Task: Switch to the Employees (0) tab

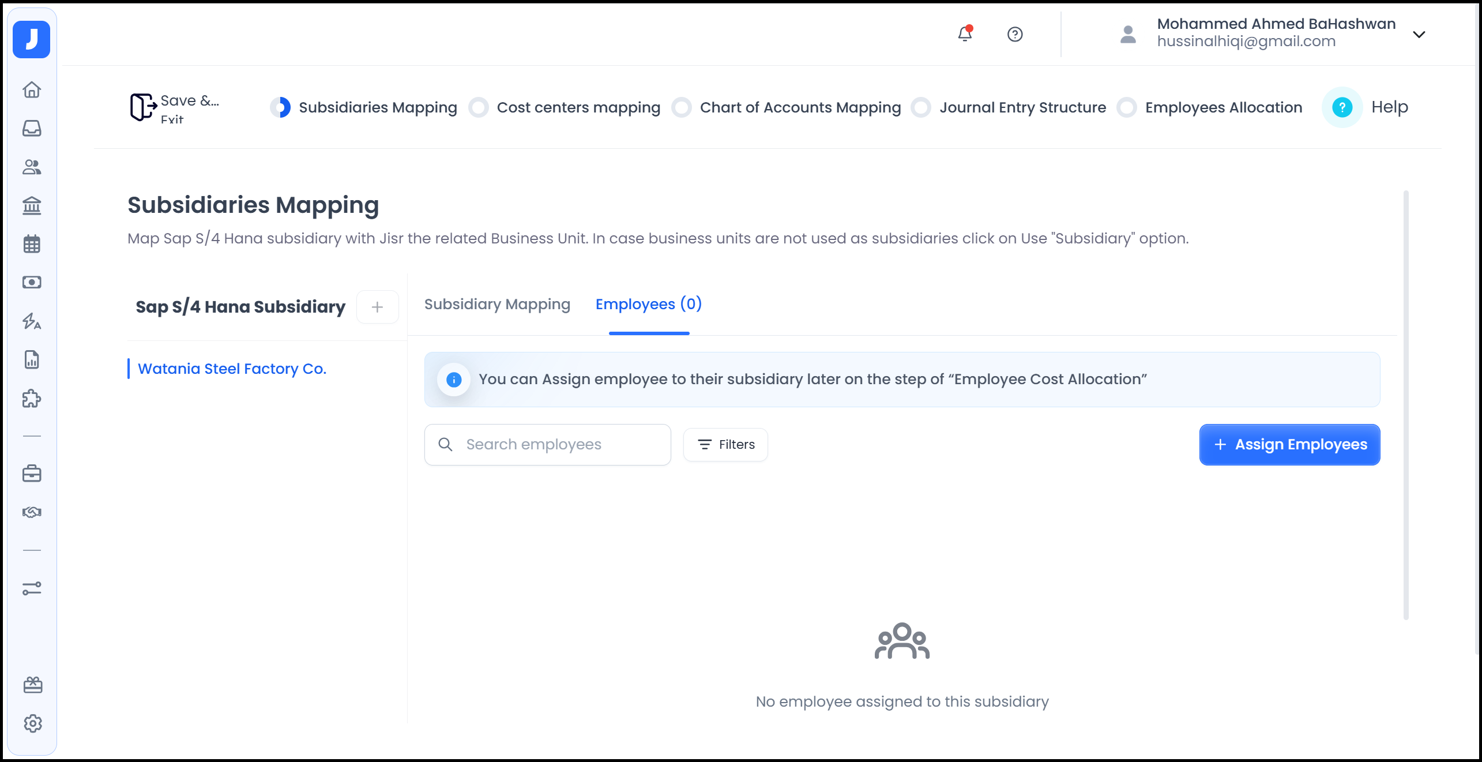Action: click(x=649, y=304)
